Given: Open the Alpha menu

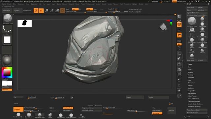Looking at the screenshot, I should [4, 4].
